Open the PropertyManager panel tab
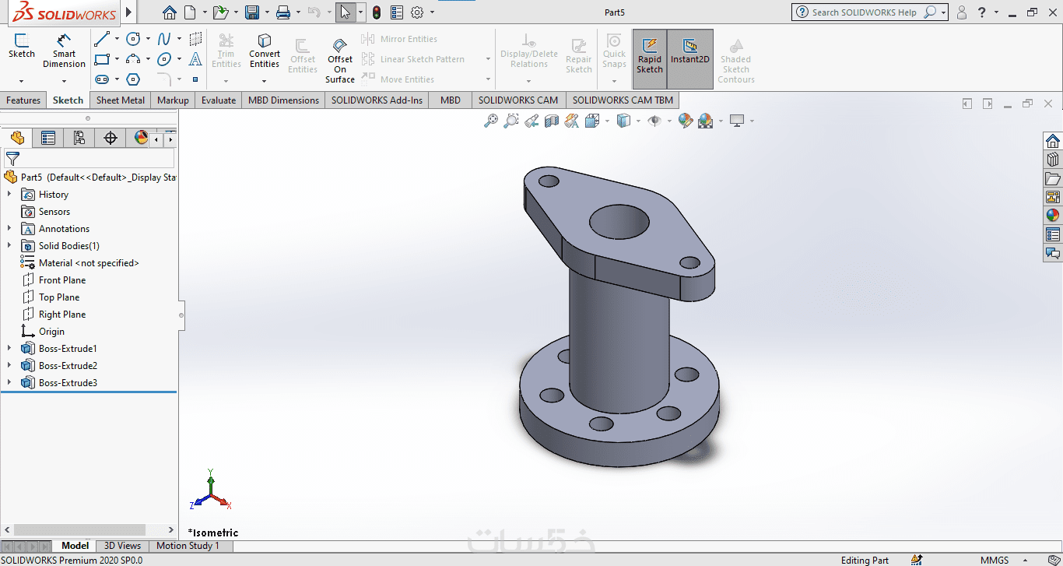Image resolution: width=1063 pixels, height=566 pixels. (x=48, y=138)
